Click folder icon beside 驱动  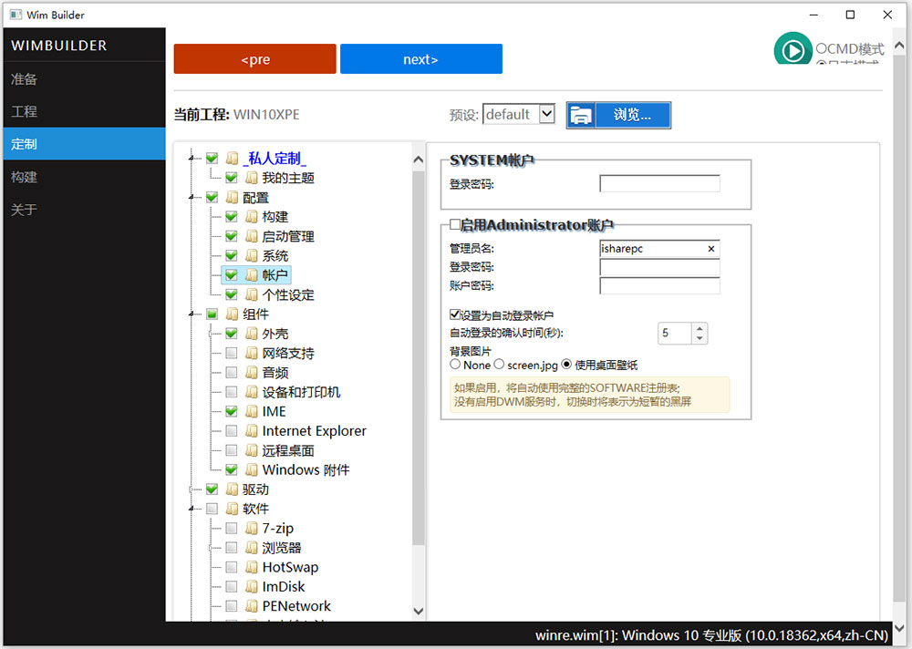coord(232,489)
